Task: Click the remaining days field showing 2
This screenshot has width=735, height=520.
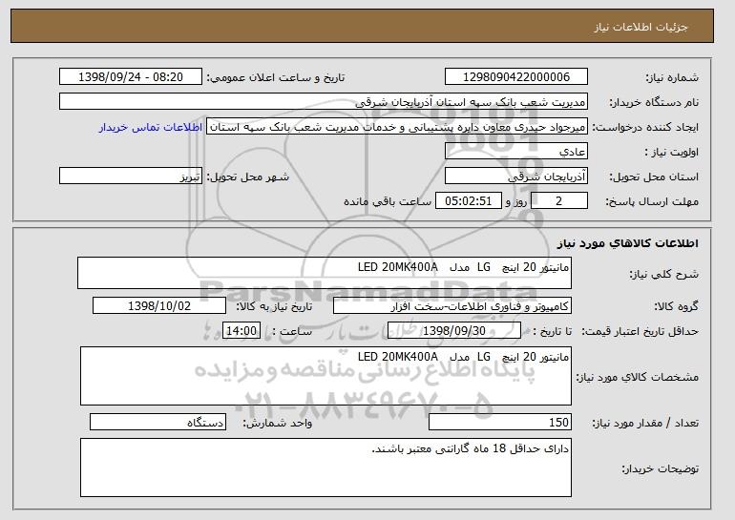Action: [558, 201]
